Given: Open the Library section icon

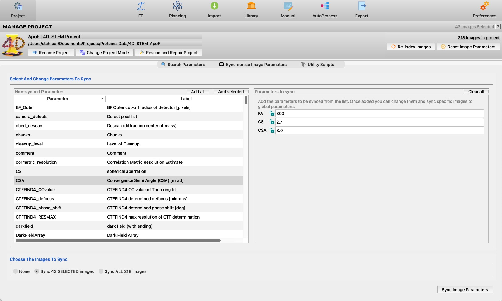Looking at the screenshot, I should 251,6.
